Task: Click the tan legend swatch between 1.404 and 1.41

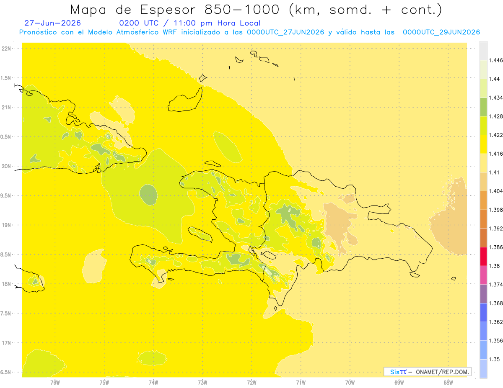Action: (x=483, y=181)
